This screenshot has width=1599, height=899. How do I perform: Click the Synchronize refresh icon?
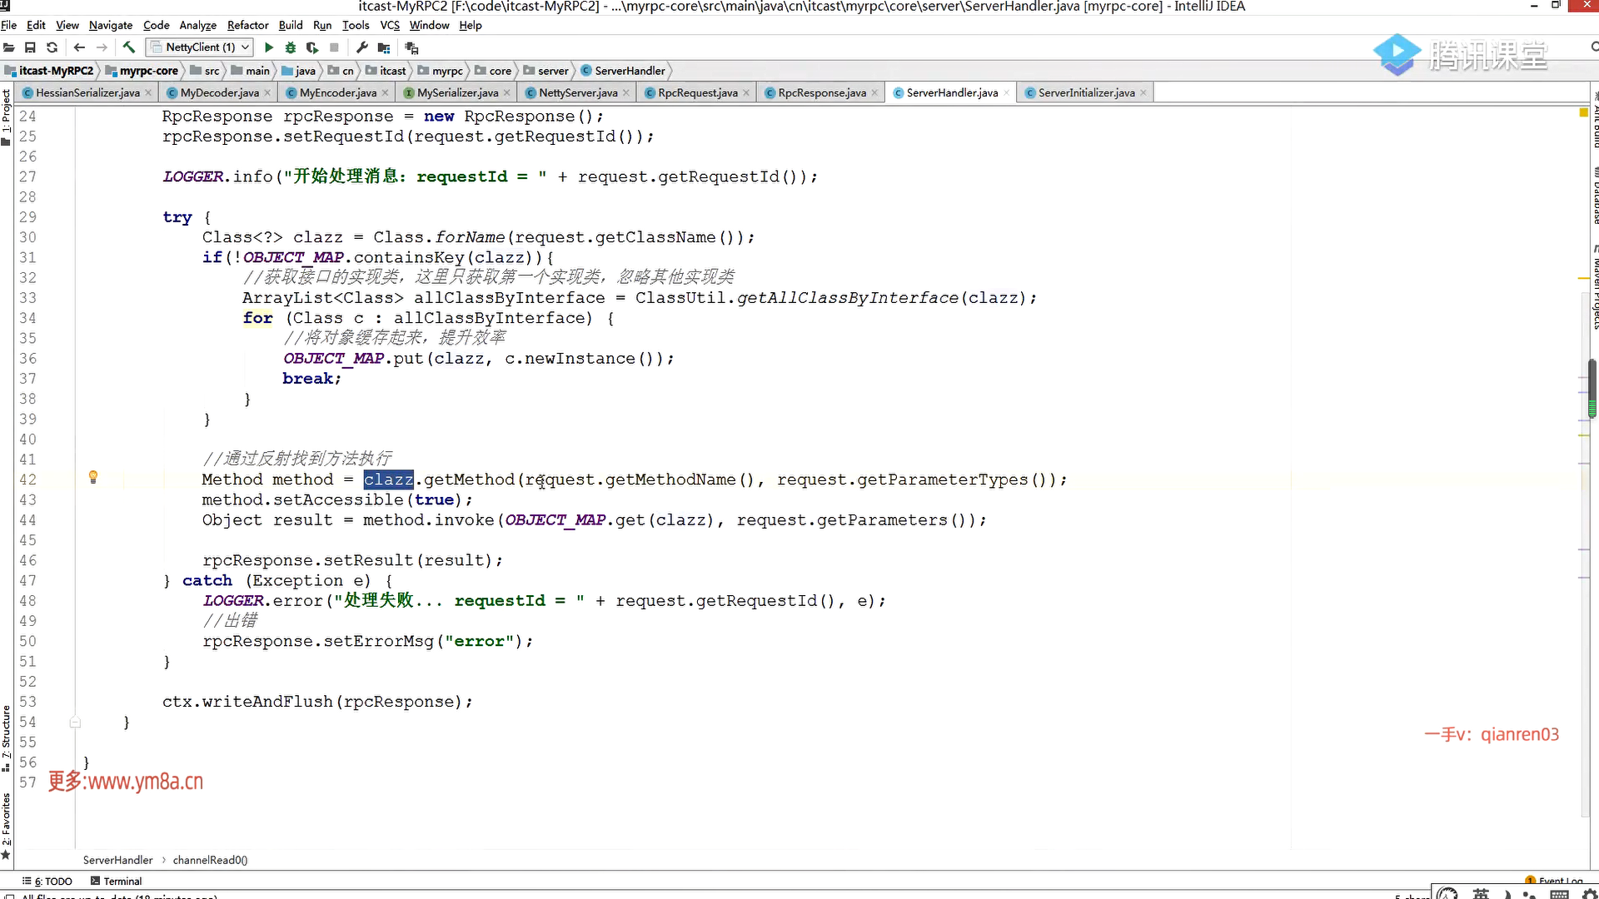(52, 47)
